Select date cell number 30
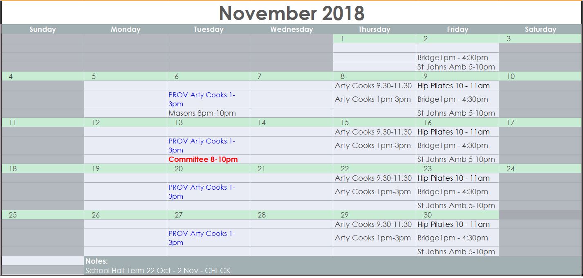Image resolution: width=583 pixels, height=278 pixels. click(x=457, y=215)
